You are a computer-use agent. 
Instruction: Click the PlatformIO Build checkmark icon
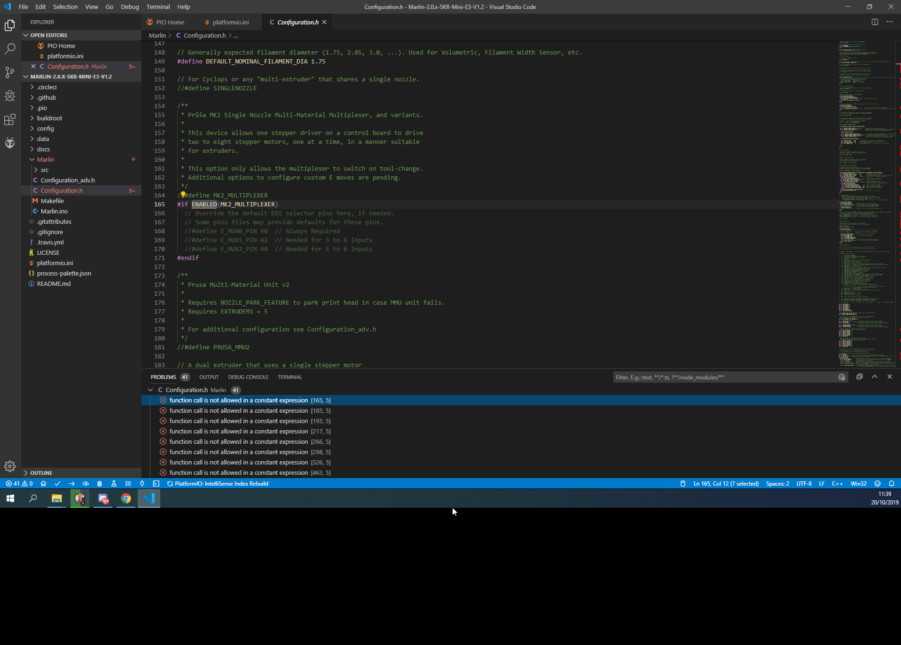click(x=57, y=484)
